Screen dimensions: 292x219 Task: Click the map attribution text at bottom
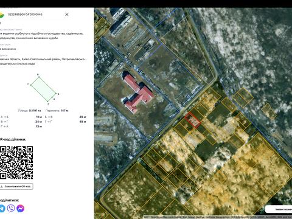tap(218, 217)
